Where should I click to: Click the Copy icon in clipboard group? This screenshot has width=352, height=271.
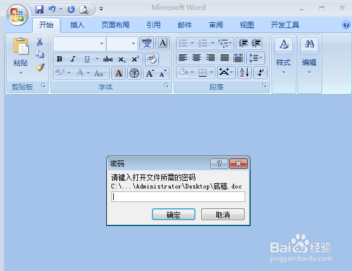pos(39,54)
